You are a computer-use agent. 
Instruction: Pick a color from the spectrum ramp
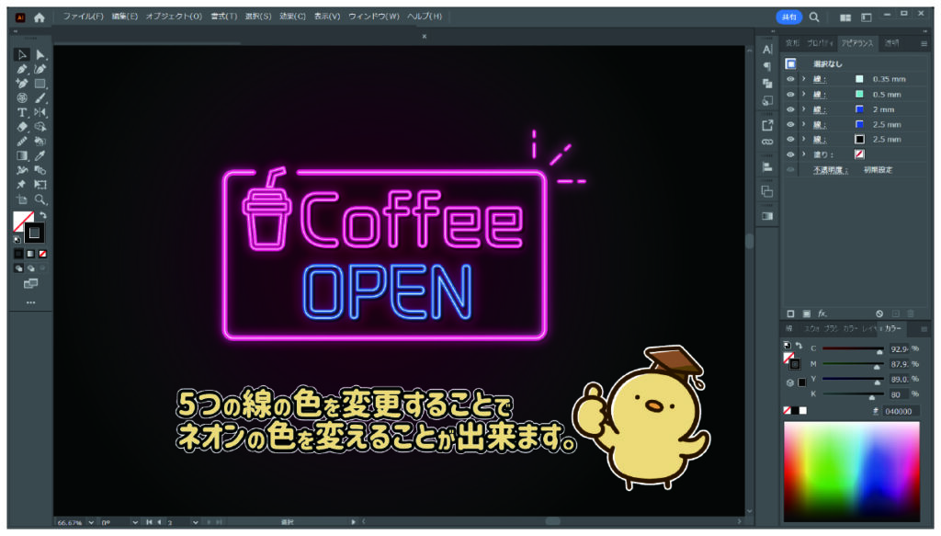pyautogui.click(x=852, y=471)
